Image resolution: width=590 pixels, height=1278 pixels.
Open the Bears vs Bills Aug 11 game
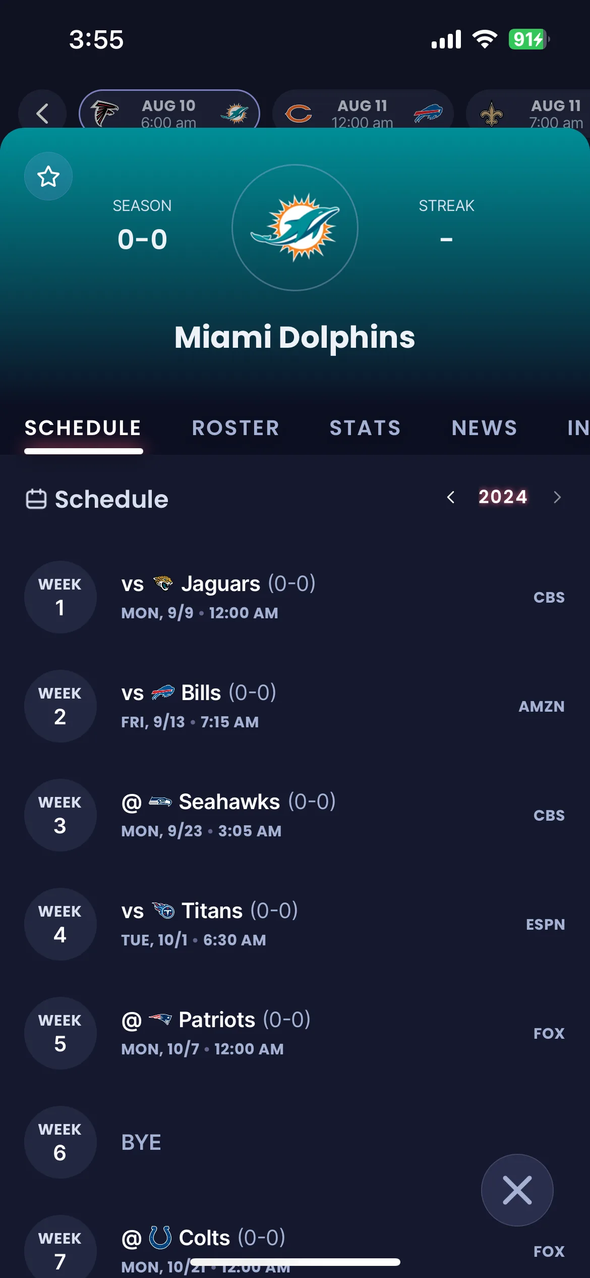coord(363,112)
